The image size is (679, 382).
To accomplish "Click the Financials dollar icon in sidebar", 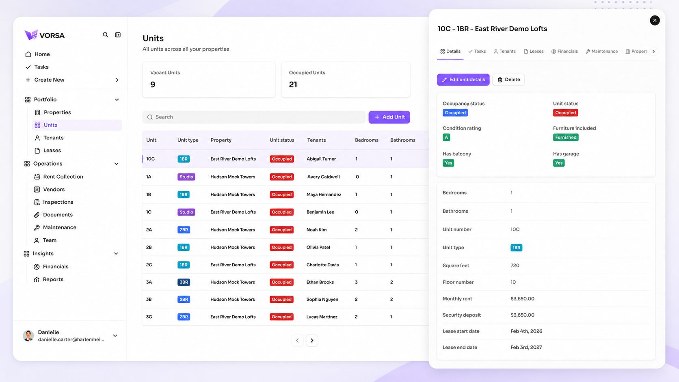I will coord(37,267).
